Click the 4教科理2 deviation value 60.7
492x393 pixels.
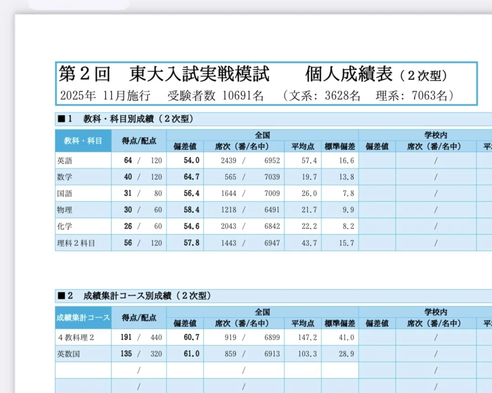click(x=191, y=337)
